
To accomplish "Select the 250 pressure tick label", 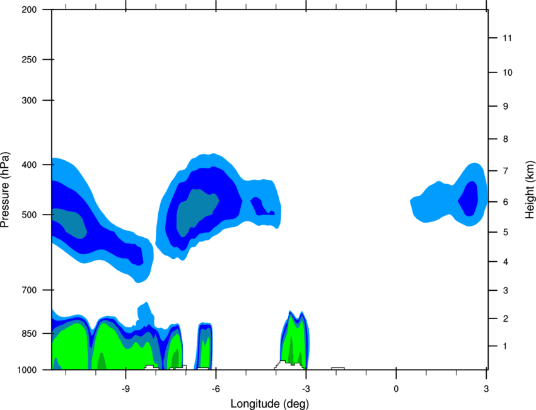I will point(29,59).
